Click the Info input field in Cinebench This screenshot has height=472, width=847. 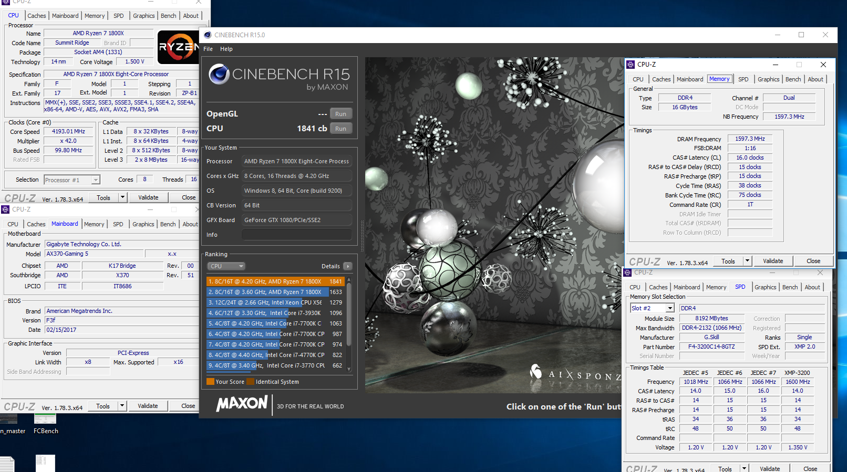coord(296,235)
